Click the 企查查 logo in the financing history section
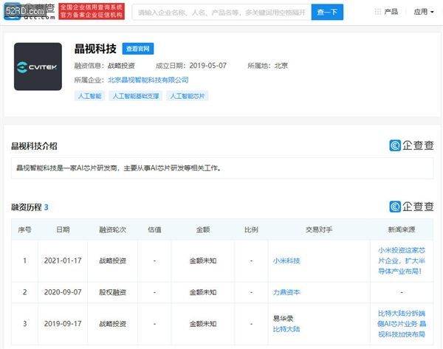443x349 pixels. coord(411,207)
